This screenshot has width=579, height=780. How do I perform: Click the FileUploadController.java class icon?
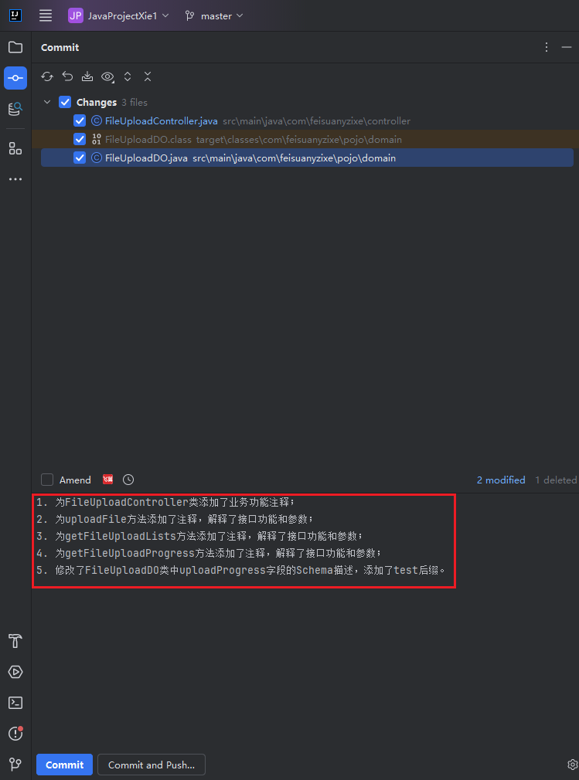coord(96,120)
